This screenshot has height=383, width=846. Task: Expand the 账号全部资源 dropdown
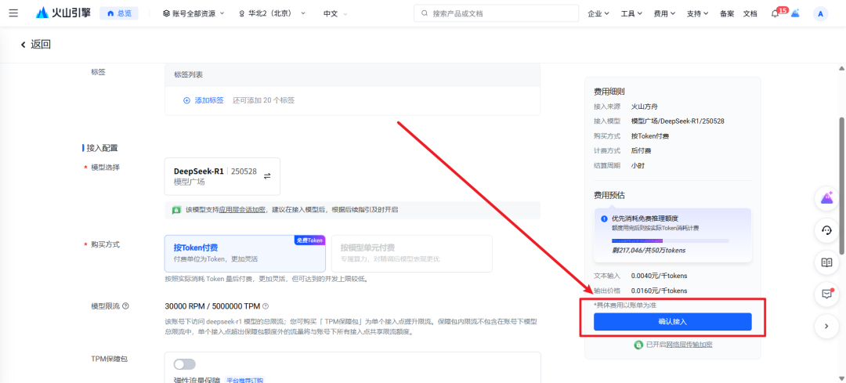pos(193,13)
